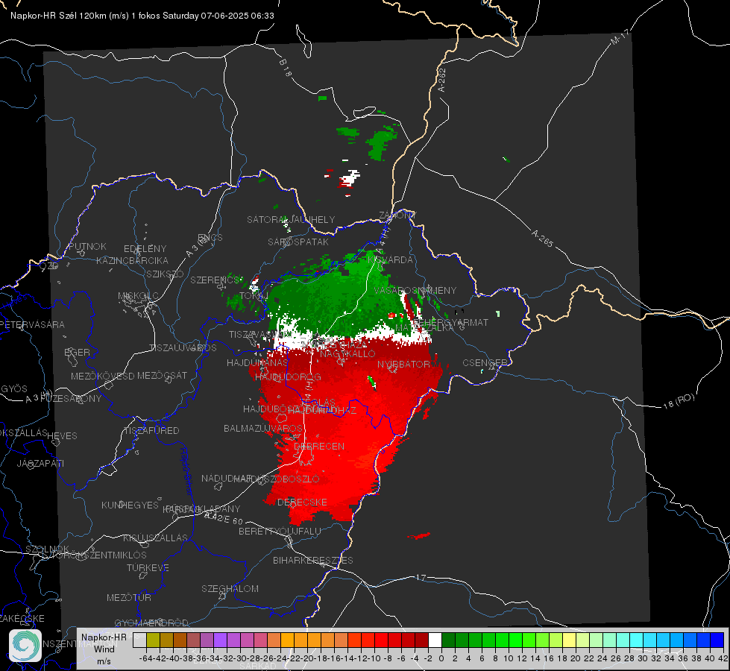The image size is (730, 671).
Task: Pick the white swatch in the wind legend
Action: point(435,640)
